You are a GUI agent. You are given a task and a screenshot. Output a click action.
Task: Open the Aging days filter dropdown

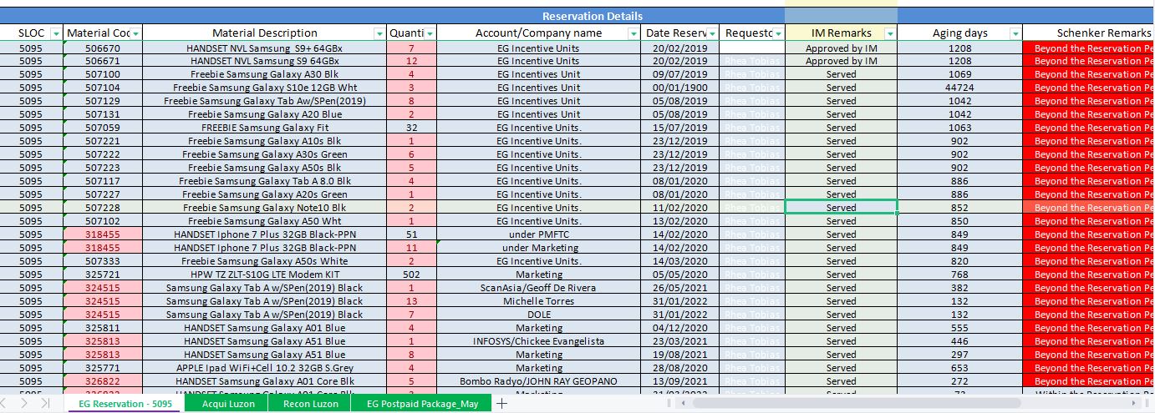tap(1015, 33)
